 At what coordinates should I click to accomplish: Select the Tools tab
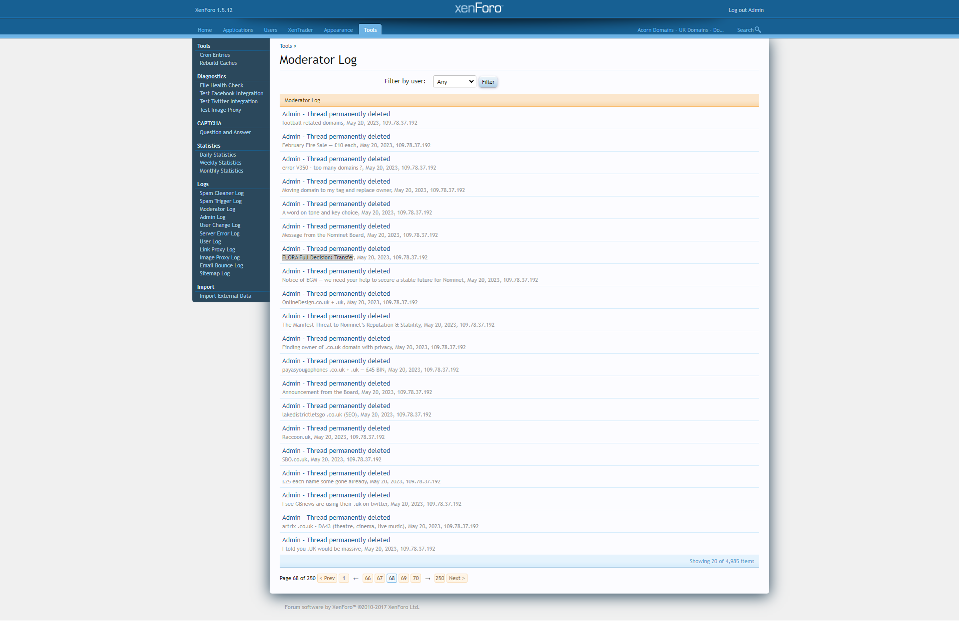coord(370,30)
